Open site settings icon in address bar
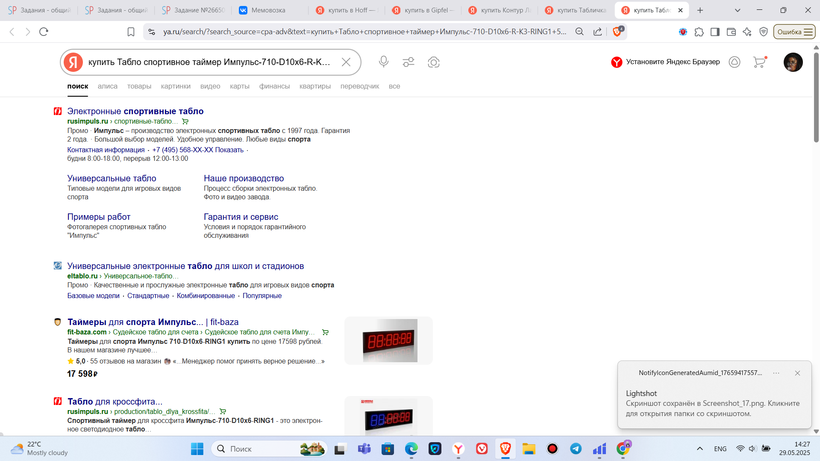This screenshot has width=820, height=461. (152, 32)
